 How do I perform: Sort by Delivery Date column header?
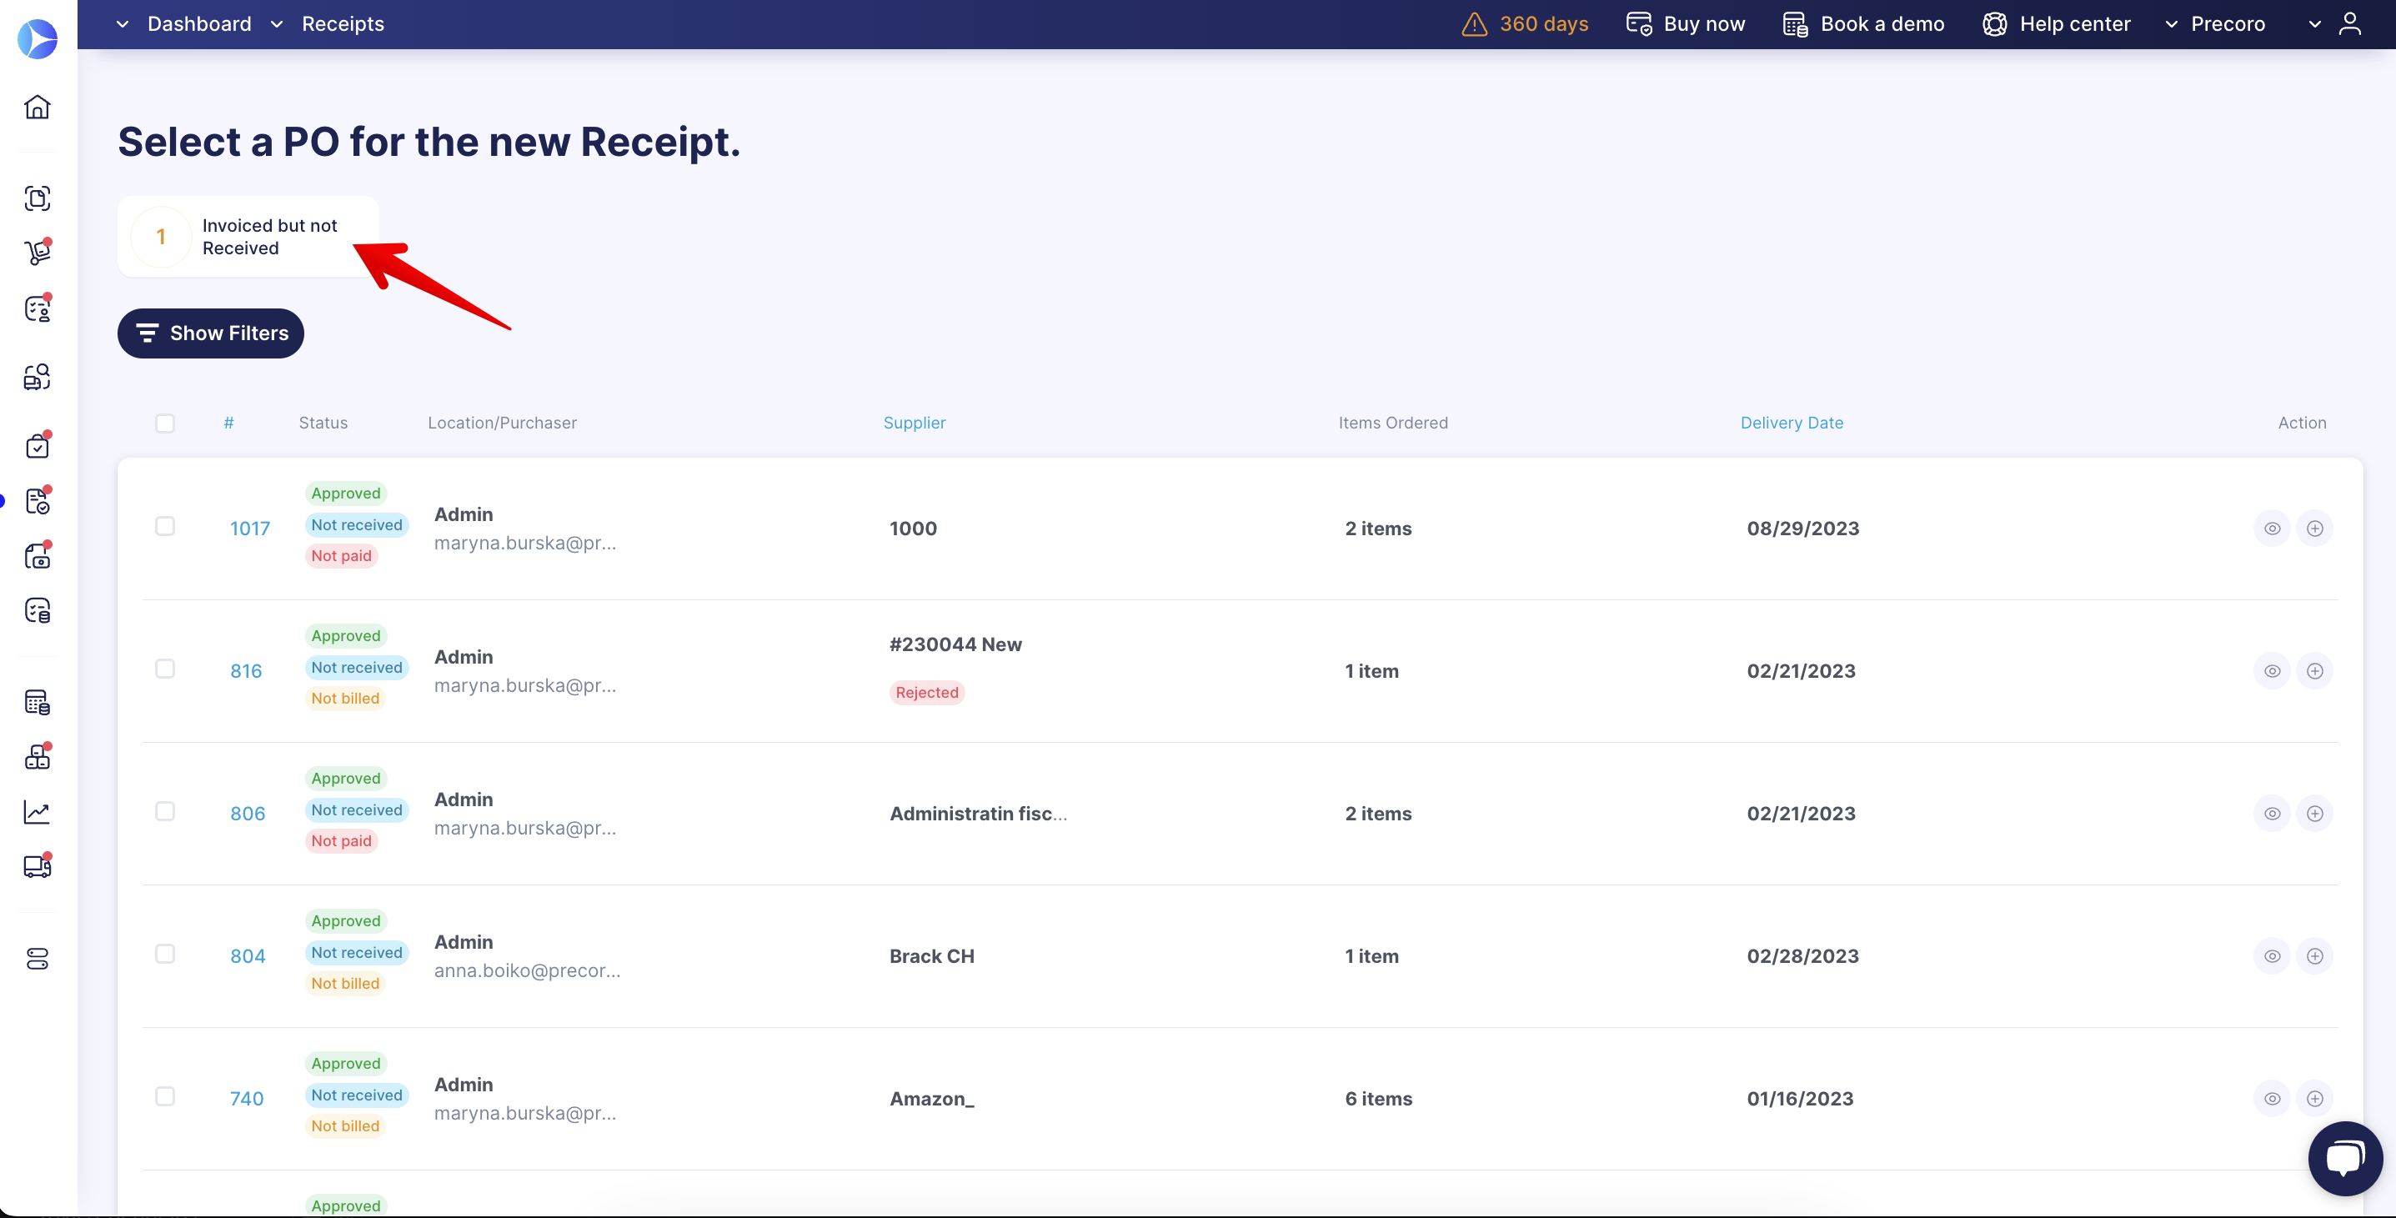click(1792, 423)
